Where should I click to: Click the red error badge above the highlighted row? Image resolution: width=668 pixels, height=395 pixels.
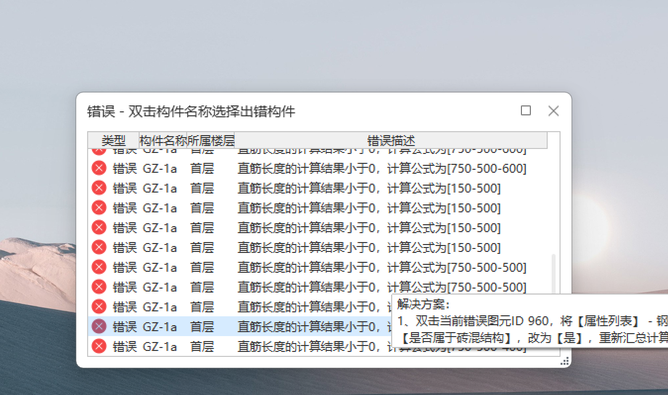(x=99, y=306)
